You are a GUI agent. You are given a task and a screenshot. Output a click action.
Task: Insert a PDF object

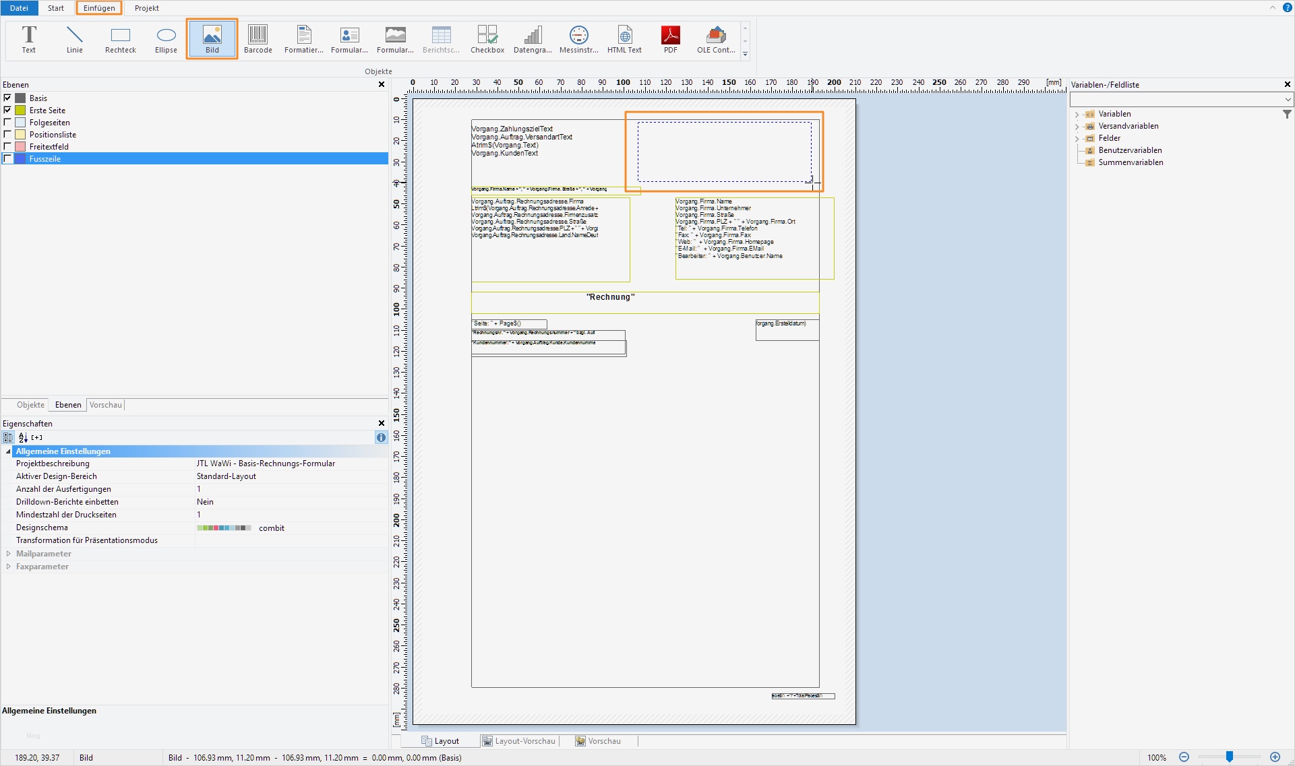[670, 39]
